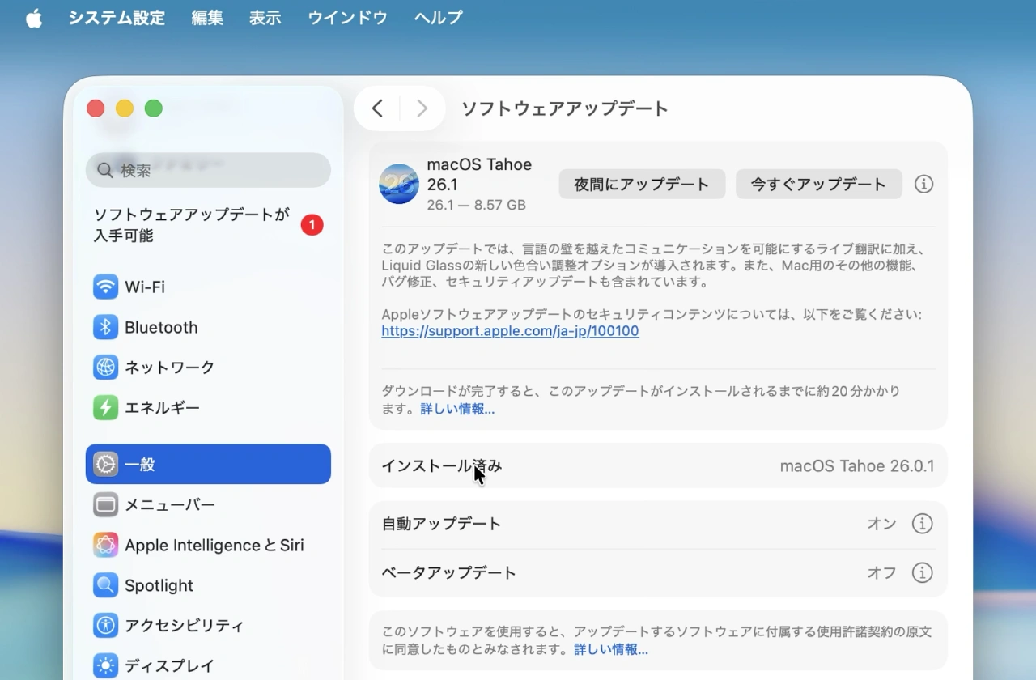The image size is (1036, 680).
Task: Open the ヘルプ menu
Action: [437, 18]
